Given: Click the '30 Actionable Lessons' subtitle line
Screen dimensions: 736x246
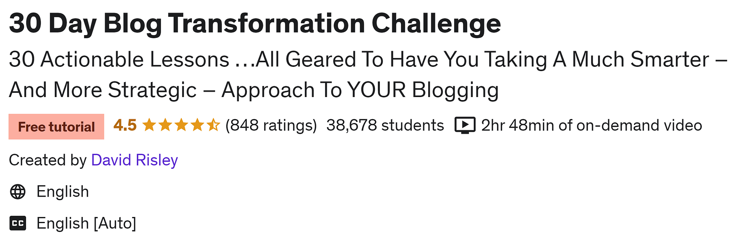Looking at the screenshot, I should point(368,60).
